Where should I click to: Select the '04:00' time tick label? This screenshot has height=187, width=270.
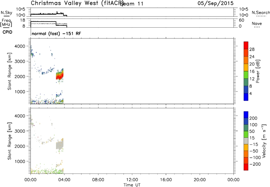(x=64, y=180)
